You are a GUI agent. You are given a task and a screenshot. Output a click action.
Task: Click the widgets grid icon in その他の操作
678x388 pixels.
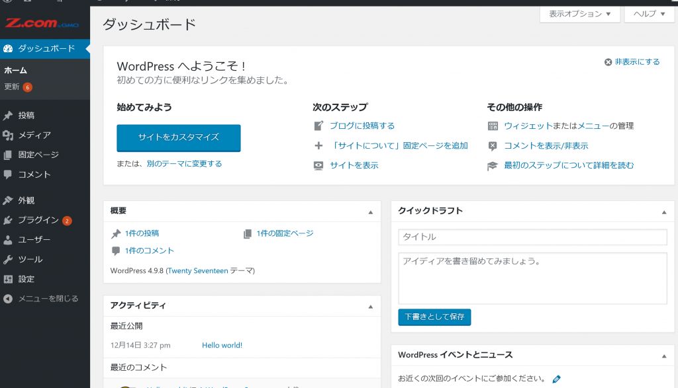[x=493, y=126]
